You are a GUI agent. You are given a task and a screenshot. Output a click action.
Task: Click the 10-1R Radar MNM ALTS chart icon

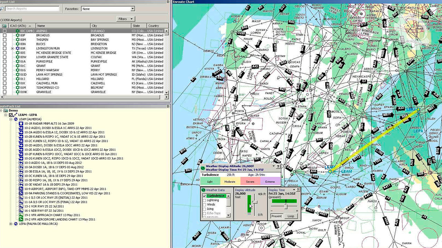(21, 123)
